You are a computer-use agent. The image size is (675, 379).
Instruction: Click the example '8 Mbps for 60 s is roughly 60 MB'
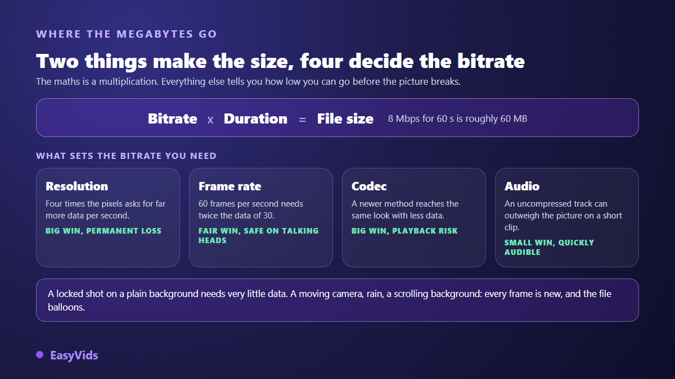click(x=457, y=119)
